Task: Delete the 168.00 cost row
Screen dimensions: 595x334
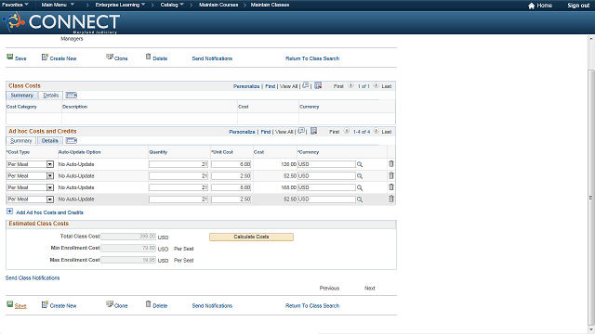Action: (391, 187)
